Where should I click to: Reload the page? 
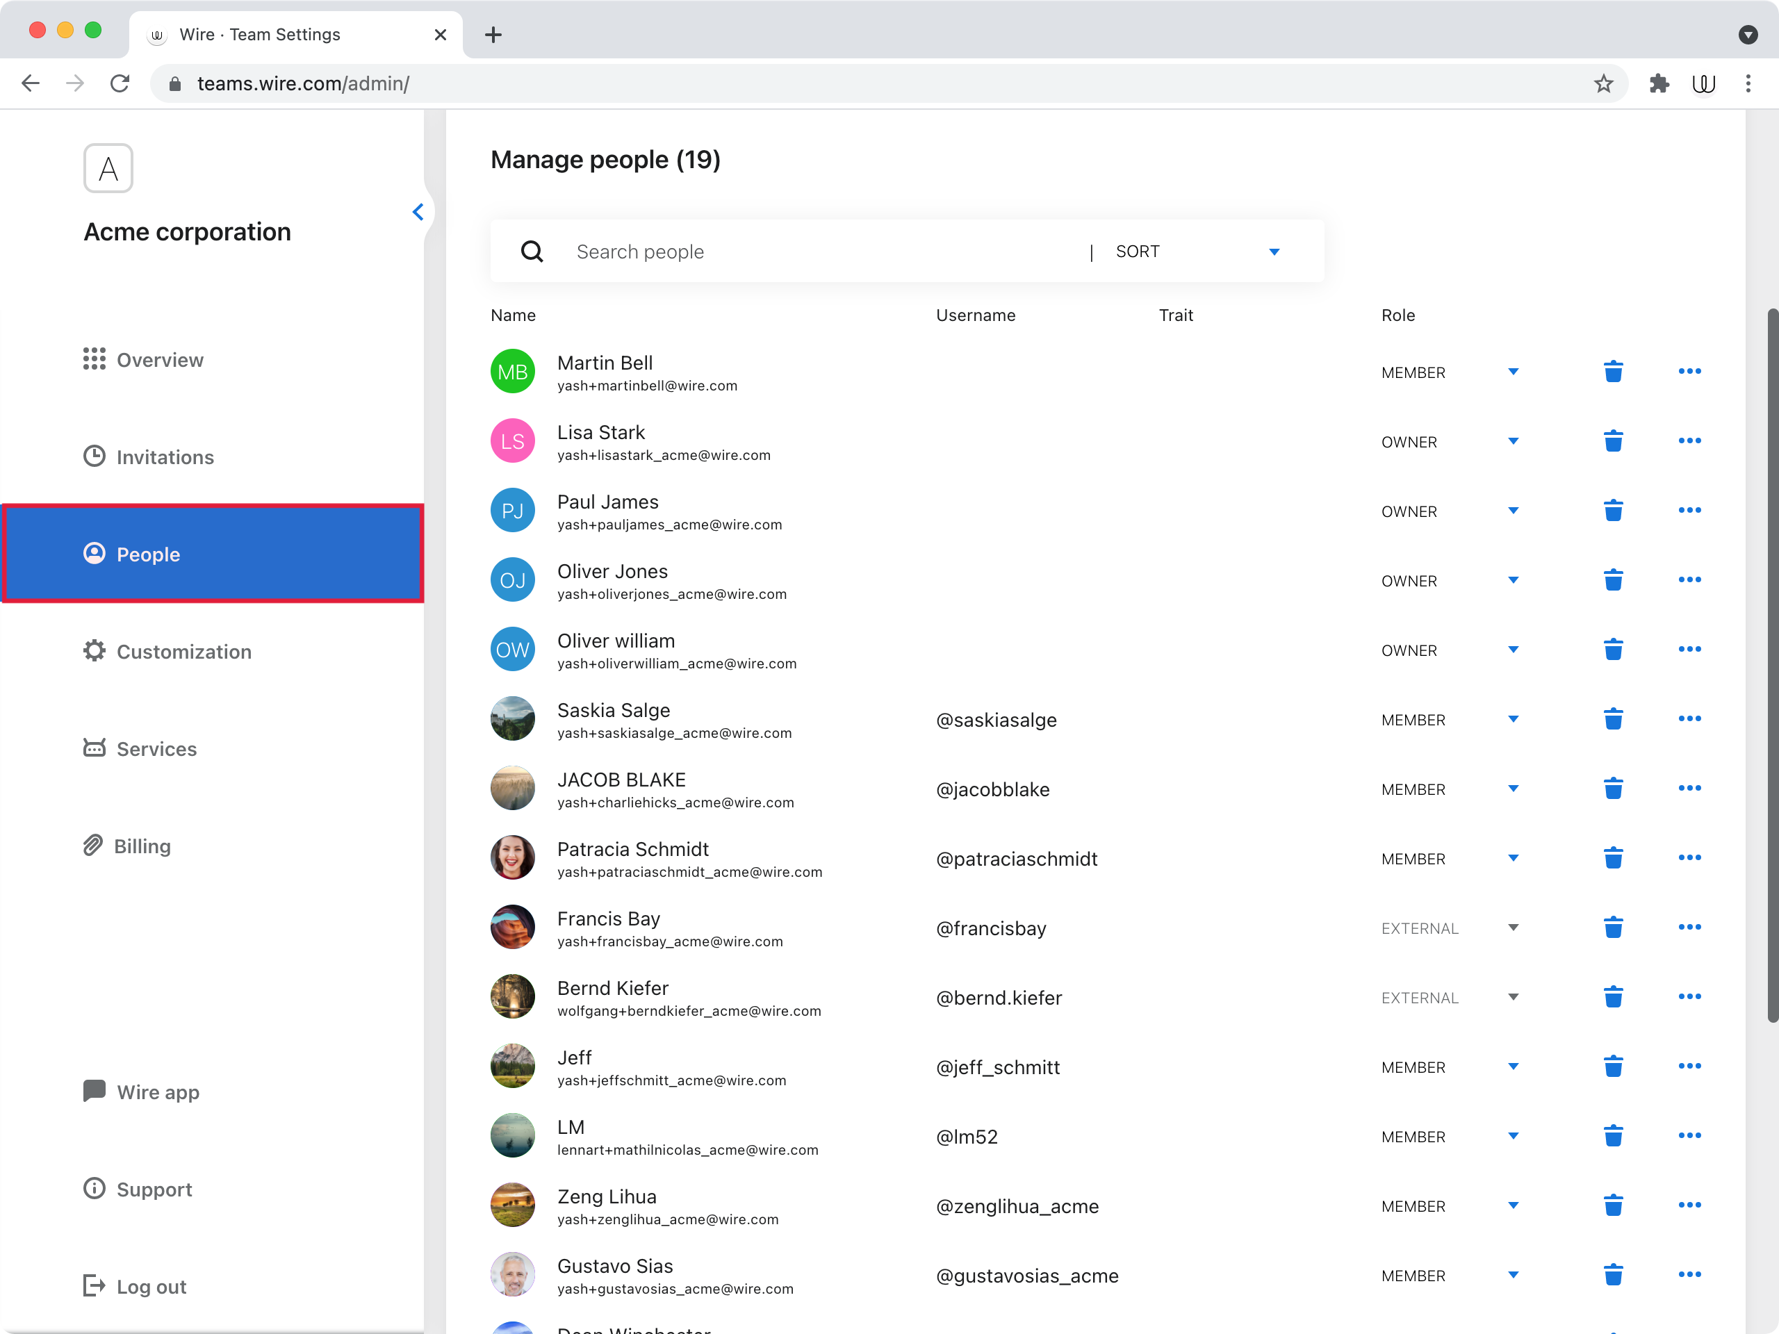click(120, 83)
